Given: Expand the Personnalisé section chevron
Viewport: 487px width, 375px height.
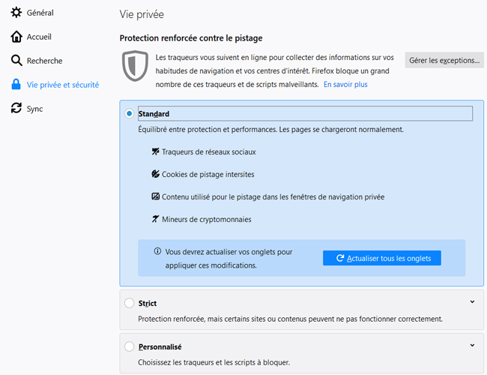Looking at the screenshot, I should tap(472, 346).
